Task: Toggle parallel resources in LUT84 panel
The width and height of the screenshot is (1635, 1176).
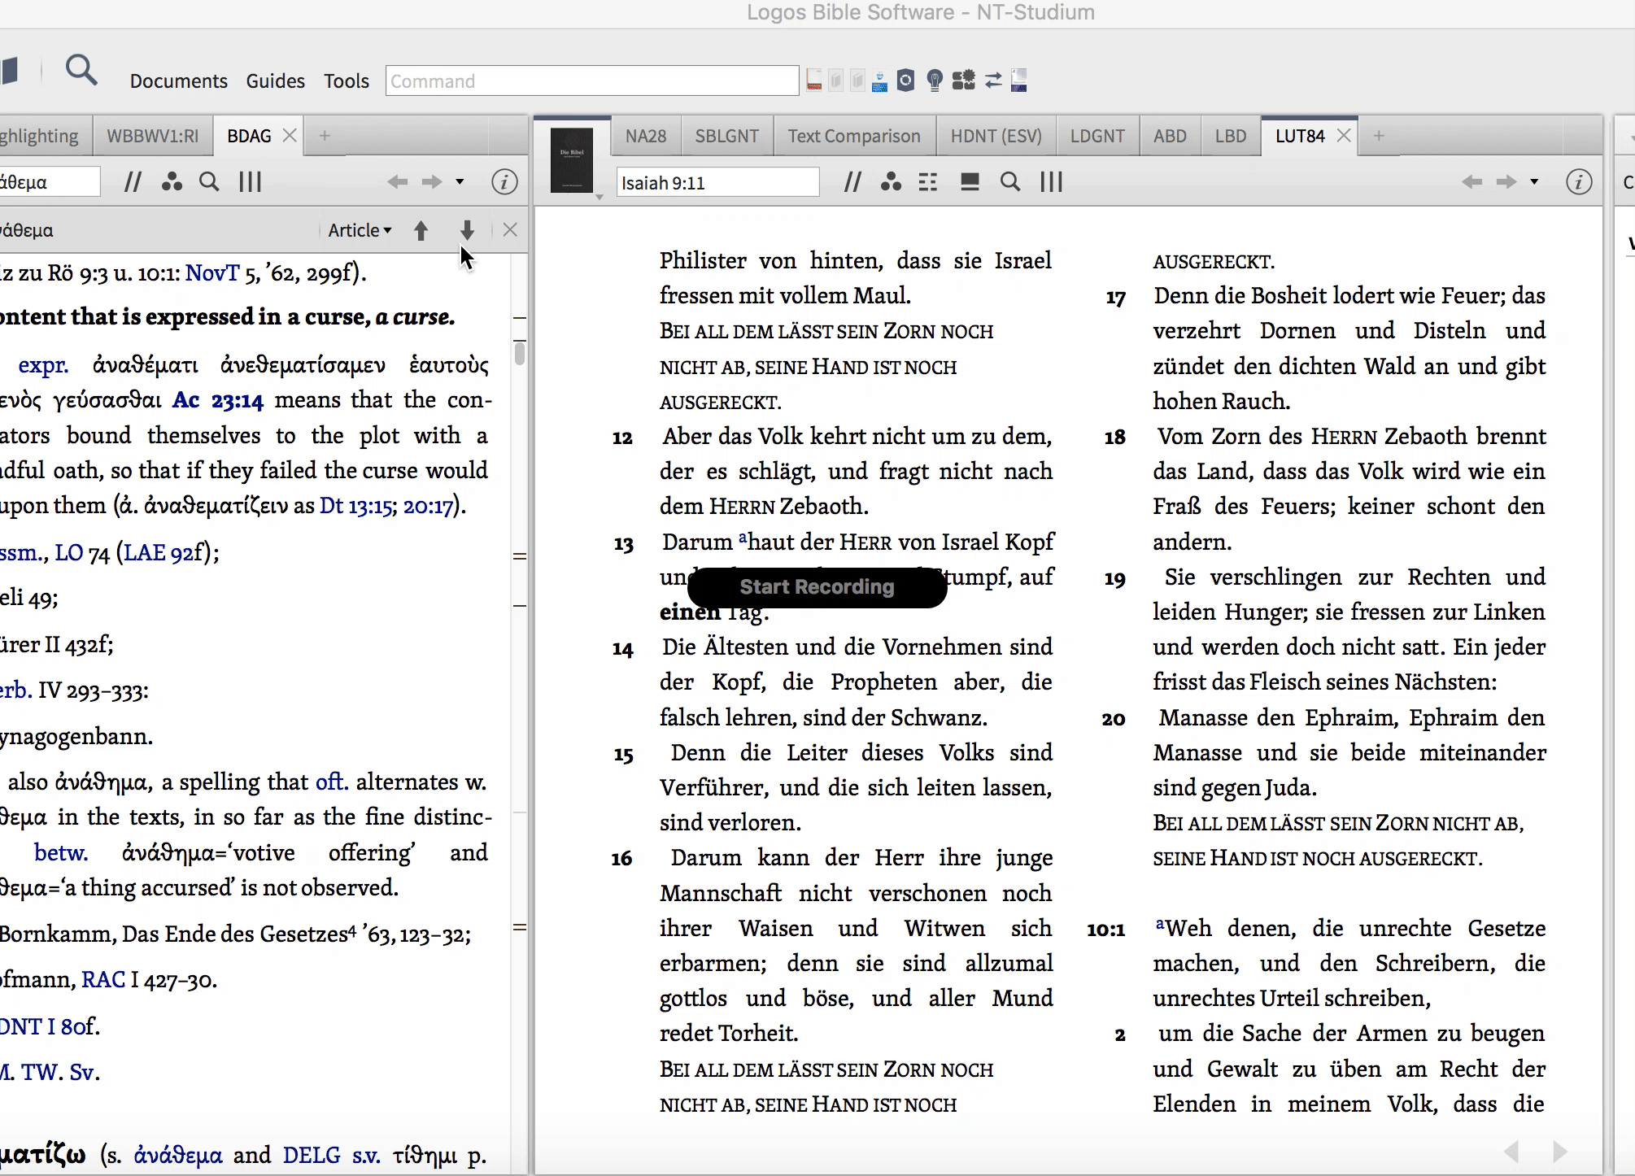Action: tap(852, 182)
